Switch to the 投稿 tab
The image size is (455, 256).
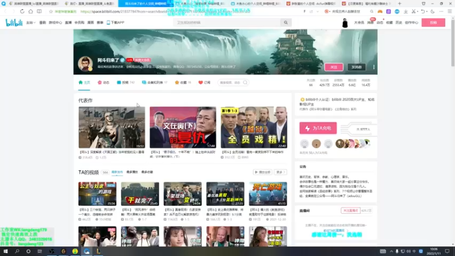(x=125, y=82)
